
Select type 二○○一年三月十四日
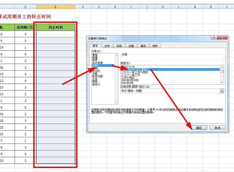[135, 72]
